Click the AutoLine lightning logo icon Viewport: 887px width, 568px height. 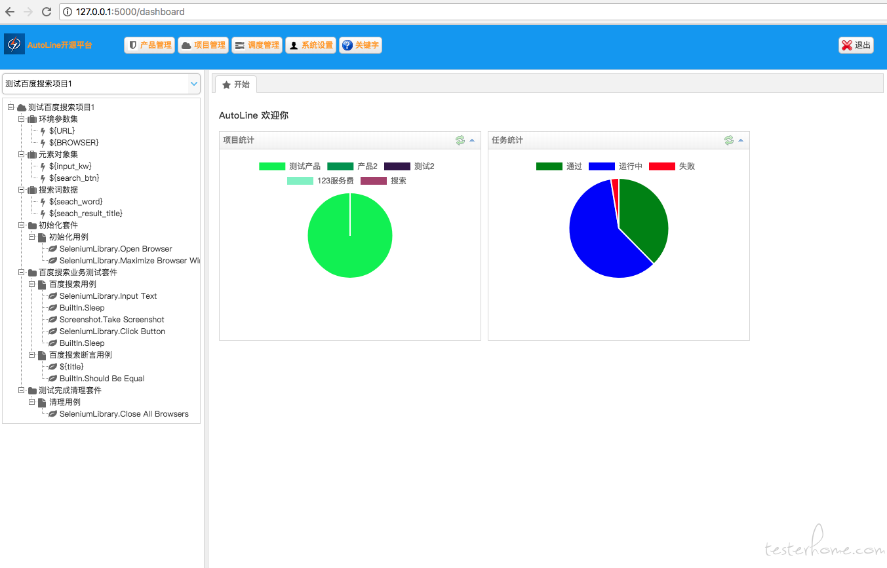(x=14, y=44)
